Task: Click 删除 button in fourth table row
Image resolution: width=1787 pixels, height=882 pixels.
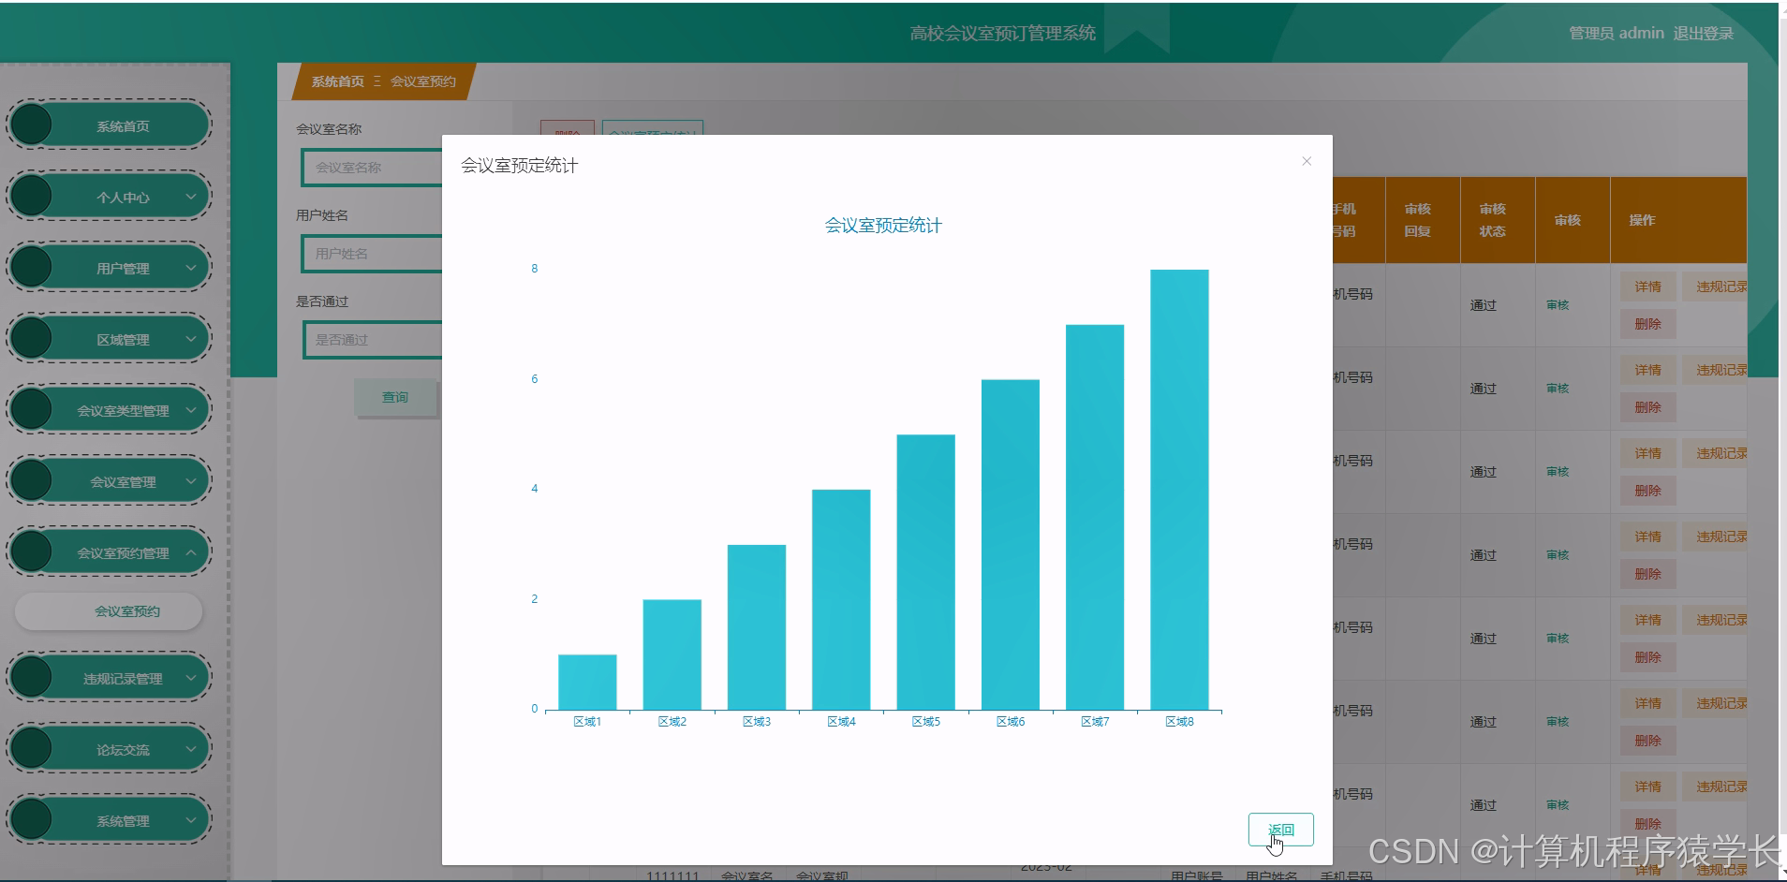Action: click(x=1647, y=574)
